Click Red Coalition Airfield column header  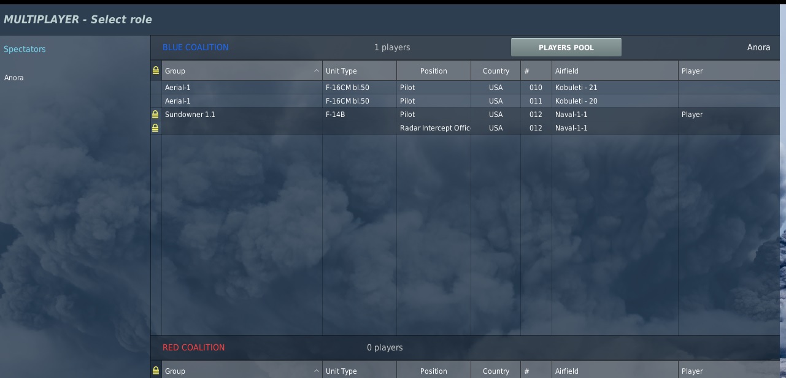[x=615, y=370]
